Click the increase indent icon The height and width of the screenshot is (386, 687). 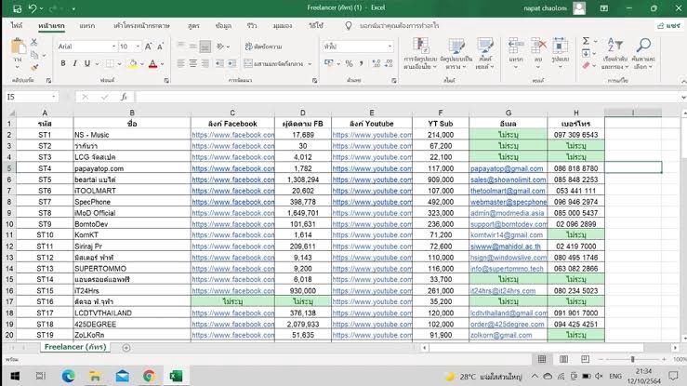(x=231, y=64)
